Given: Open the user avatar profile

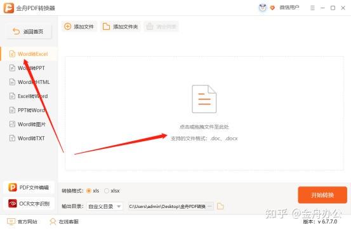Looking at the screenshot, I should pyautogui.click(x=263, y=8).
